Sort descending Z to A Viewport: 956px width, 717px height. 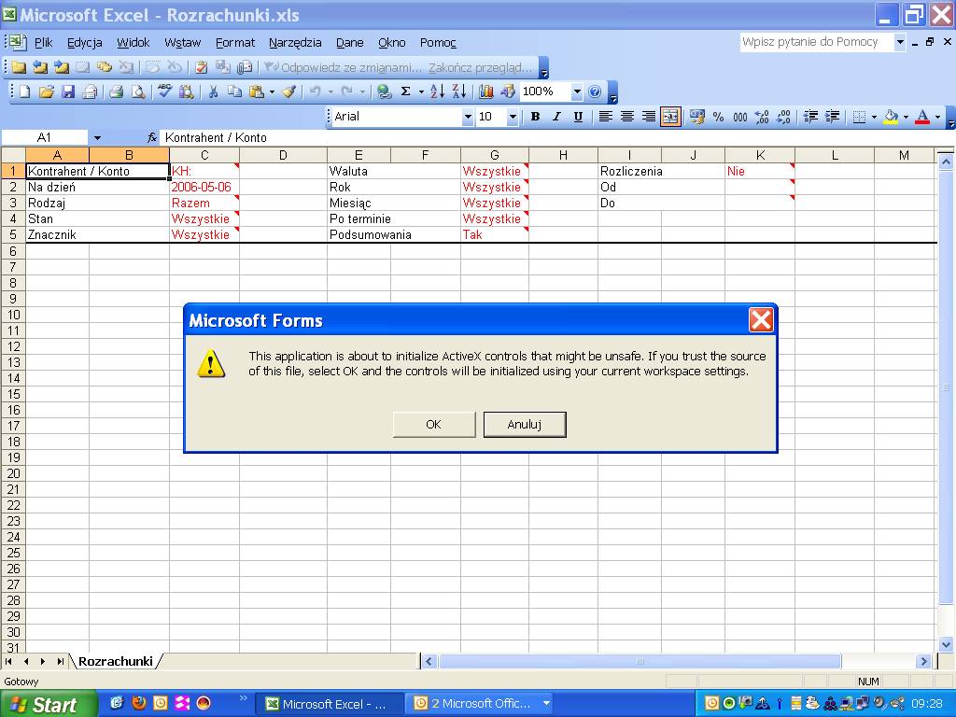459,92
